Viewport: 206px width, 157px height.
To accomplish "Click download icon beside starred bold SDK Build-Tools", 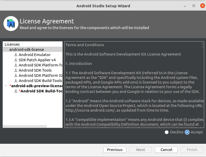I will pyautogui.click(x=16, y=91).
